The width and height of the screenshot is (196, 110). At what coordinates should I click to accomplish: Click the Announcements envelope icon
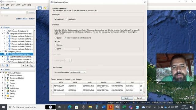[8, 75]
